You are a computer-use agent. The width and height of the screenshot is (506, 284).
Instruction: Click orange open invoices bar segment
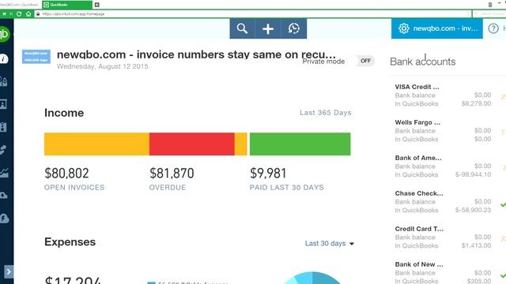(96, 144)
